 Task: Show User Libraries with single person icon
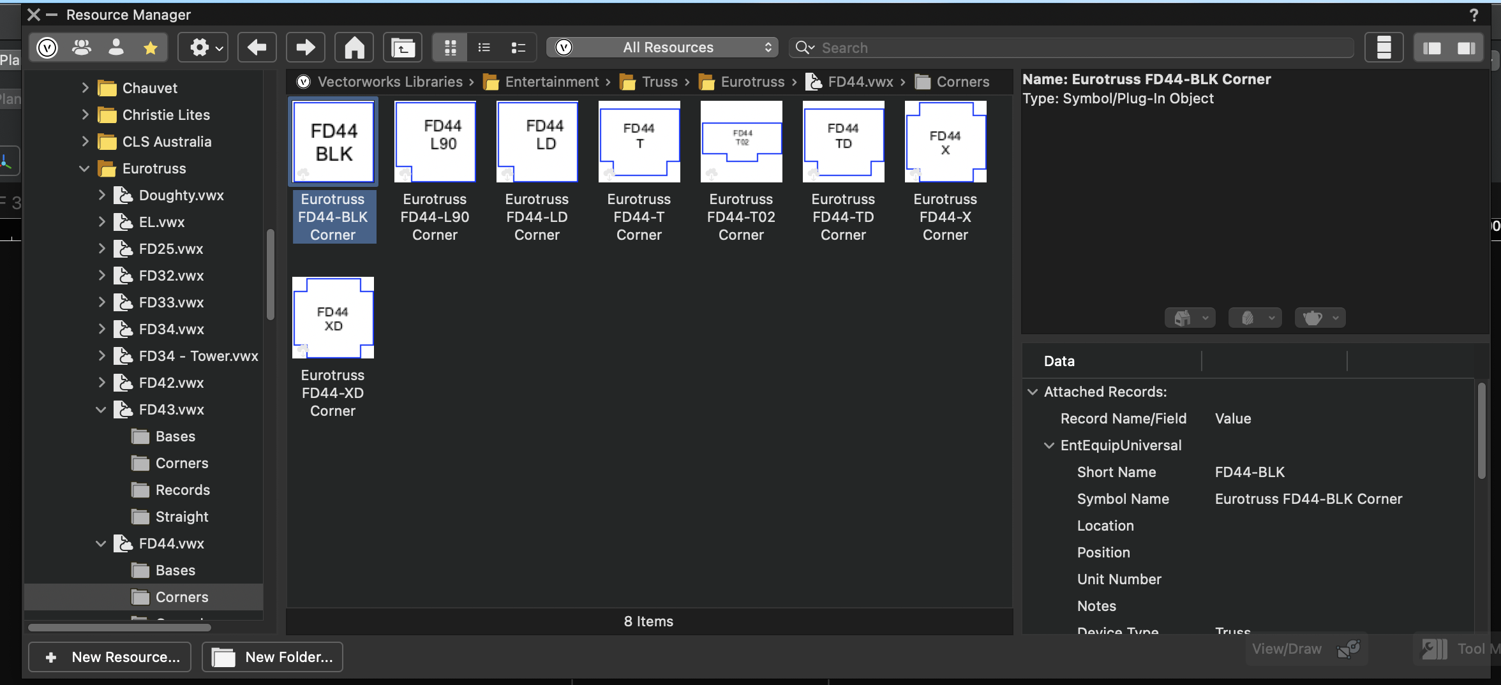coord(116,48)
